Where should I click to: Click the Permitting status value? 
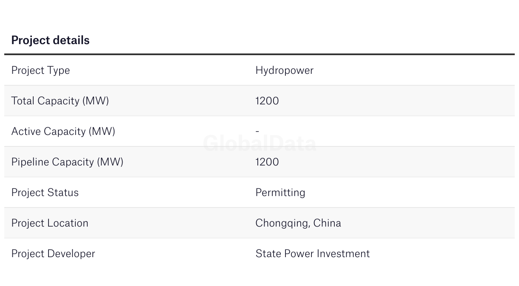[x=280, y=193]
